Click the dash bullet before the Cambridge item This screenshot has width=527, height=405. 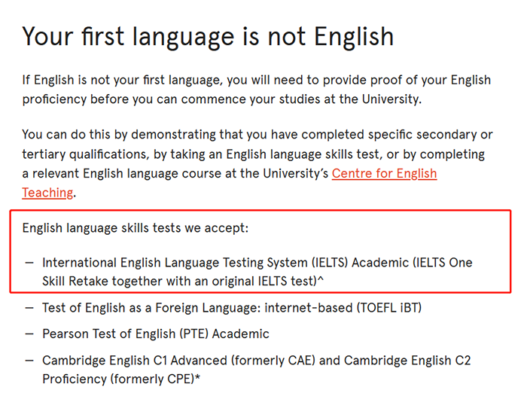point(29,361)
